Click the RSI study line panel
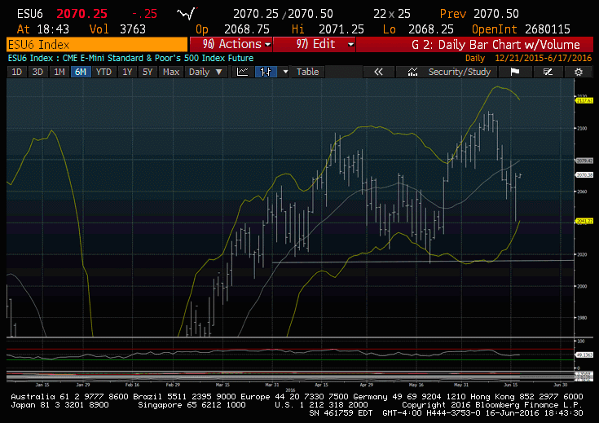599x423 pixels. 290,355
